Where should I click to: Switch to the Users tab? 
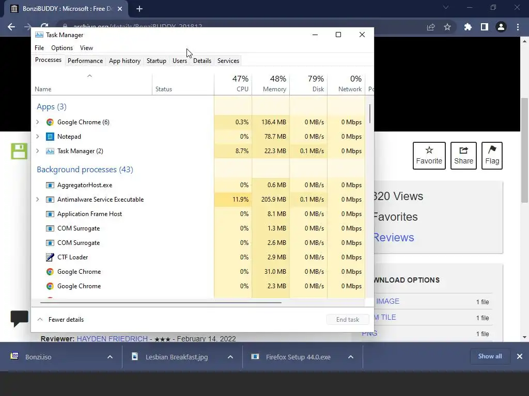point(179,61)
